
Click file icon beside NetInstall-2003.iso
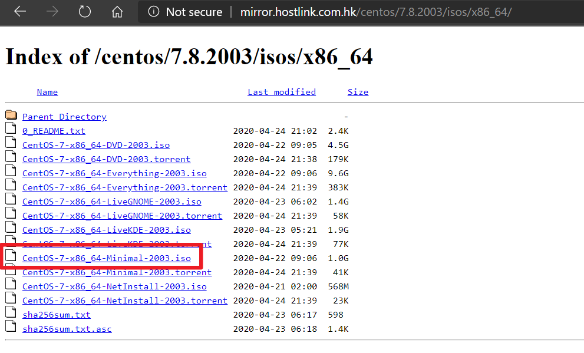click(11, 283)
